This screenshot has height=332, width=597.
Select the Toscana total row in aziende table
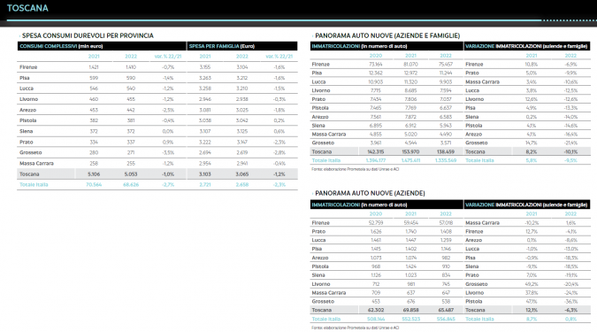(387, 310)
